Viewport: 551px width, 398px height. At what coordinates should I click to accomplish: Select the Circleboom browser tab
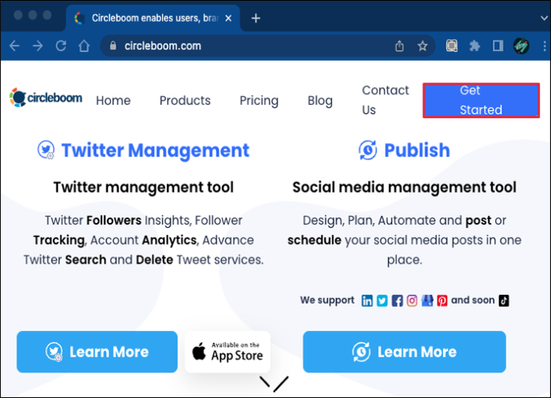(x=153, y=18)
